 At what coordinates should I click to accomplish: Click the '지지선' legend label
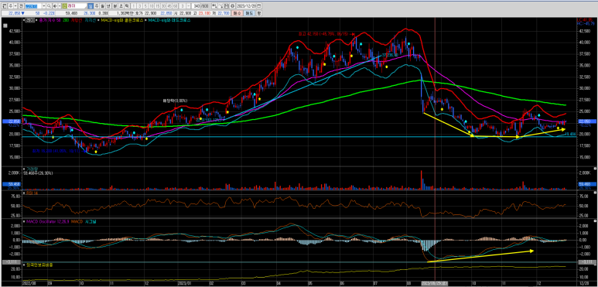(x=91, y=20)
